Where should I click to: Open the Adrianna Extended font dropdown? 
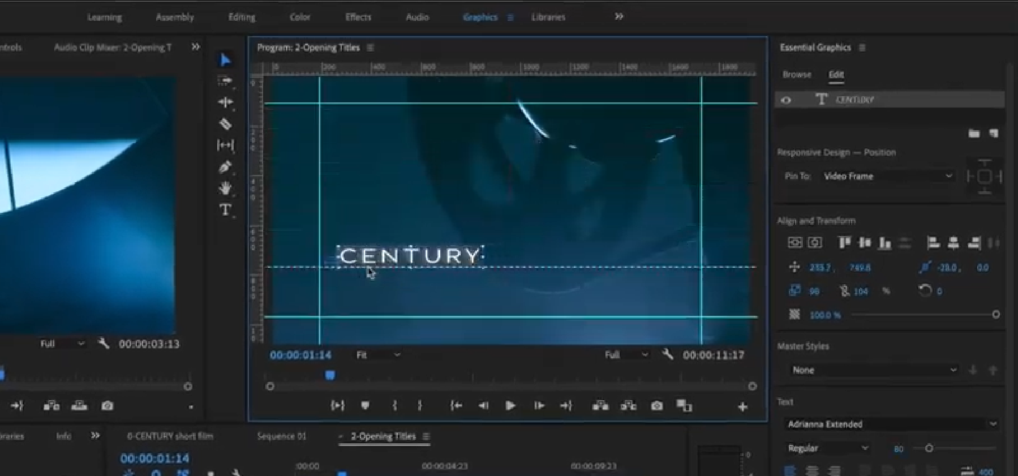(891, 424)
